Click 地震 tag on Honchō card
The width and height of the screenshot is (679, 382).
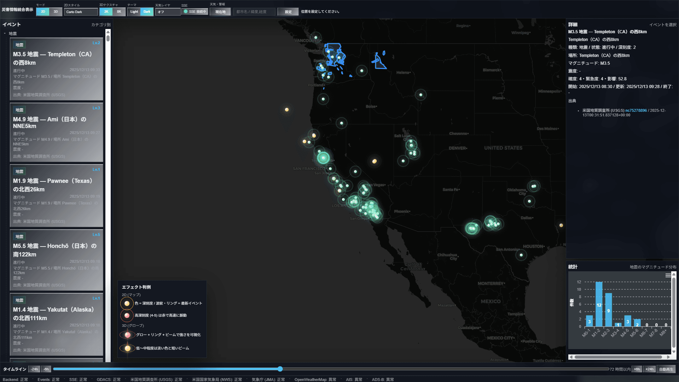tap(19, 237)
